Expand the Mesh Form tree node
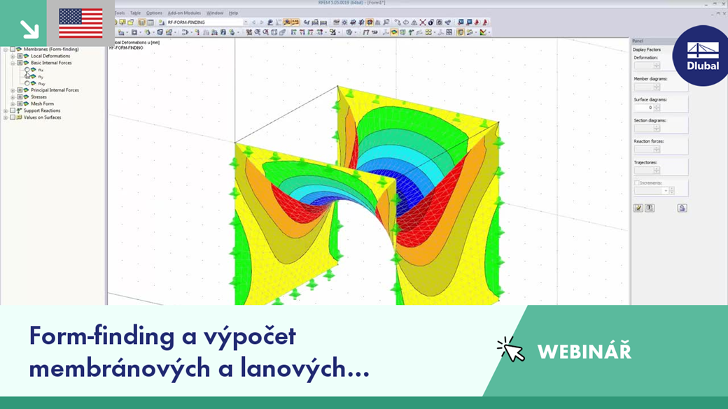 [x=13, y=104]
